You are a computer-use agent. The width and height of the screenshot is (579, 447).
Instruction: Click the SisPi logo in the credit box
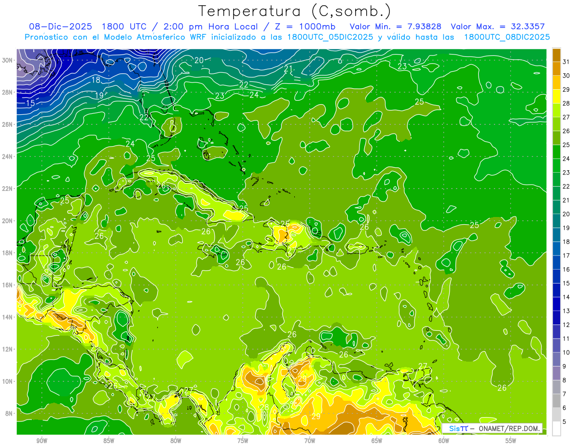(x=458, y=428)
